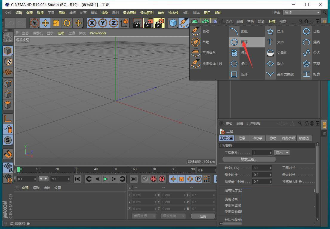Click the 缩放工程... button
Image resolution: width=330 pixels, height=229 pixels.
[x=249, y=159]
